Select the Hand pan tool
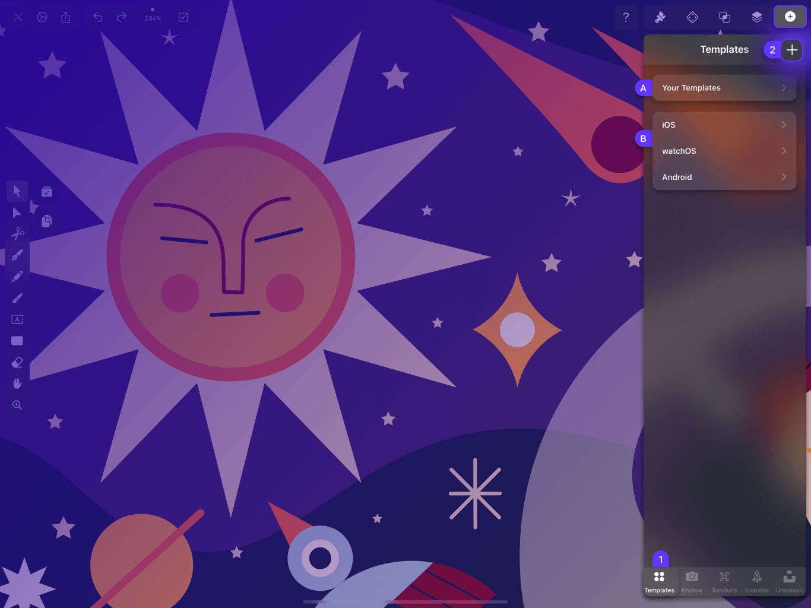 (x=17, y=384)
